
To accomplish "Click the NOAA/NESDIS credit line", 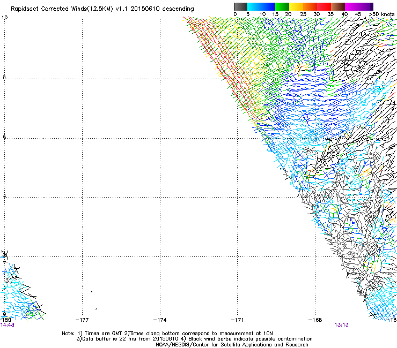I will pyautogui.click(x=232, y=345).
